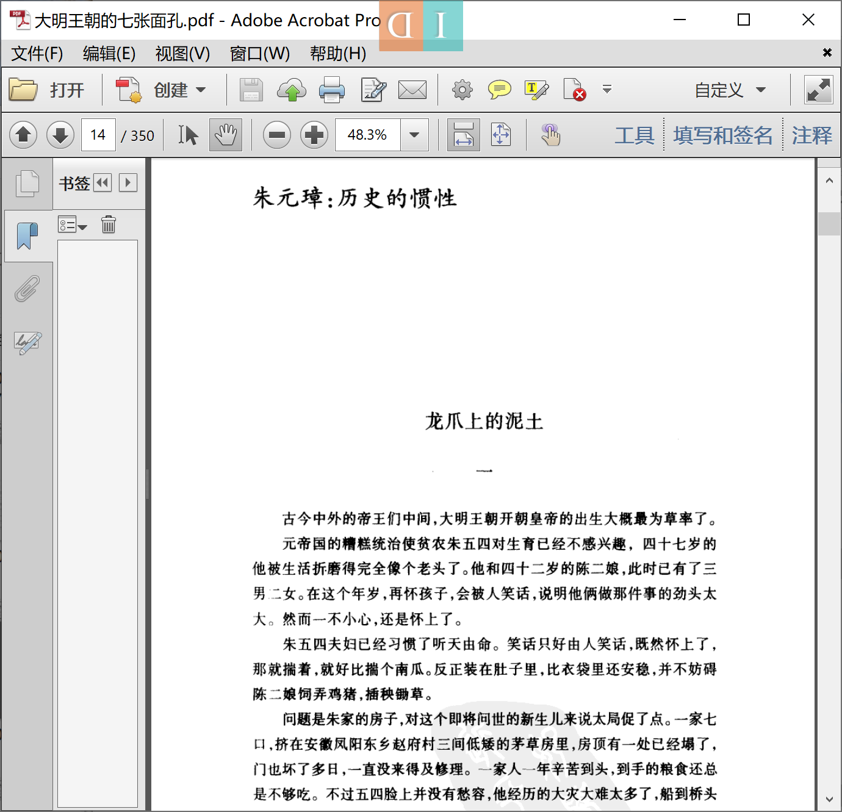
Task: Print the document using the printer icon
Action: (x=332, y=90)
